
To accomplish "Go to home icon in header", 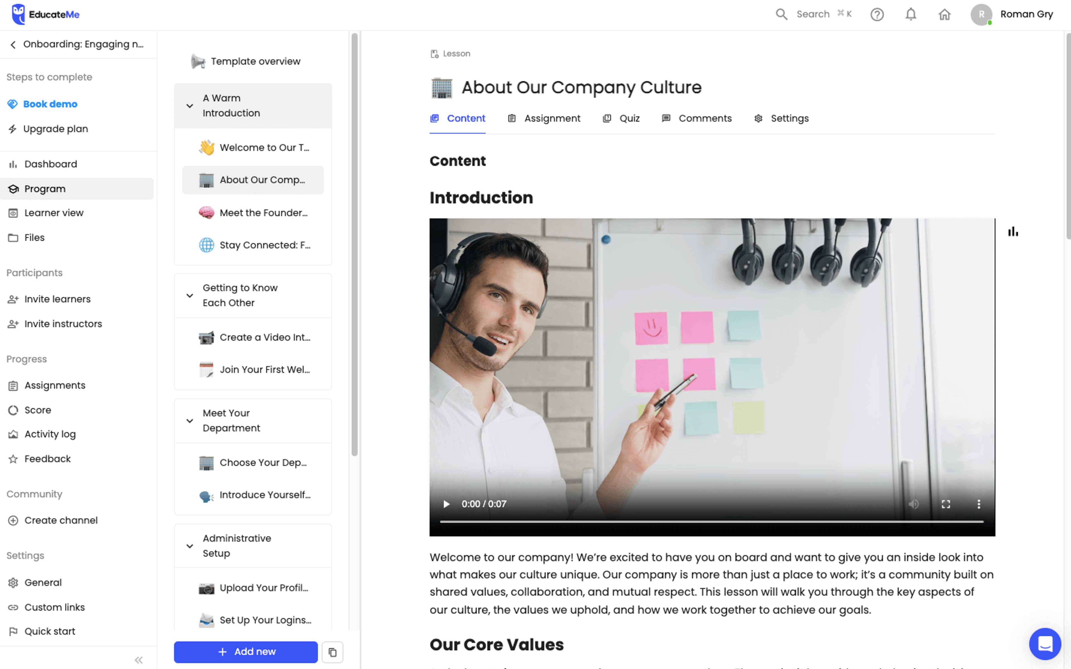I will (944, 14).
